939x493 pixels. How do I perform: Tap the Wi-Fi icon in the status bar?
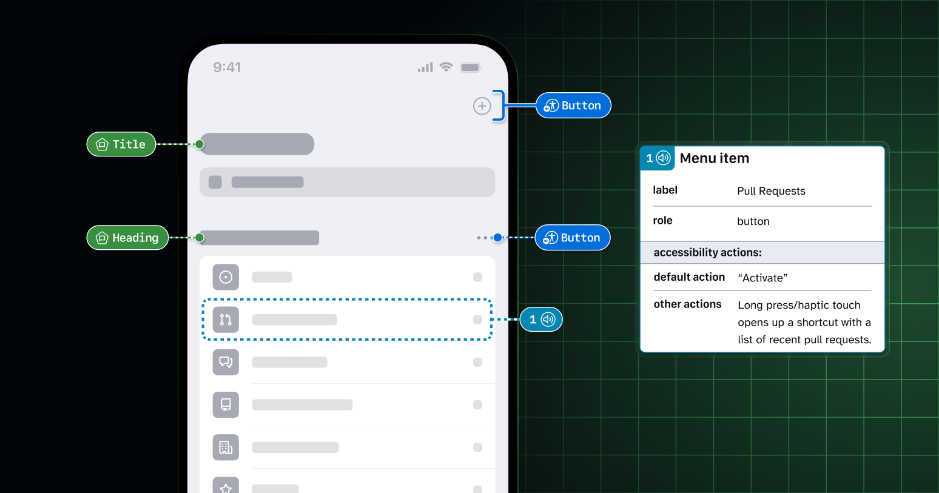446,67
